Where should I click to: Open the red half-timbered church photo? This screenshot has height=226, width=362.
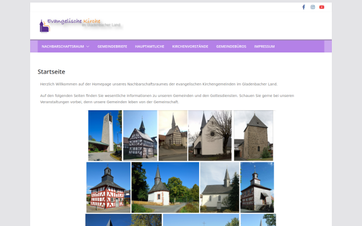(109, 187)
